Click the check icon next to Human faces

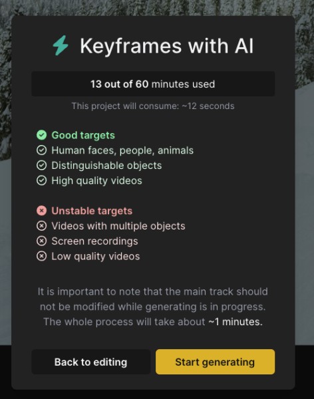(41, 150)
